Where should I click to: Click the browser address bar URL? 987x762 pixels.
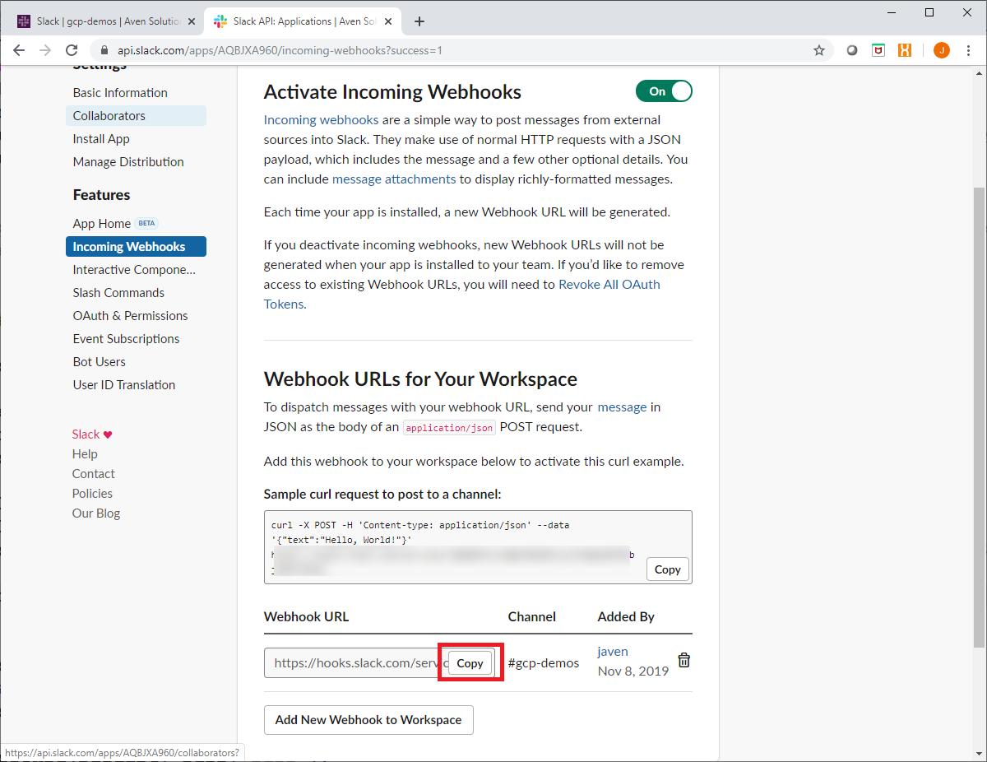(280, 50)
